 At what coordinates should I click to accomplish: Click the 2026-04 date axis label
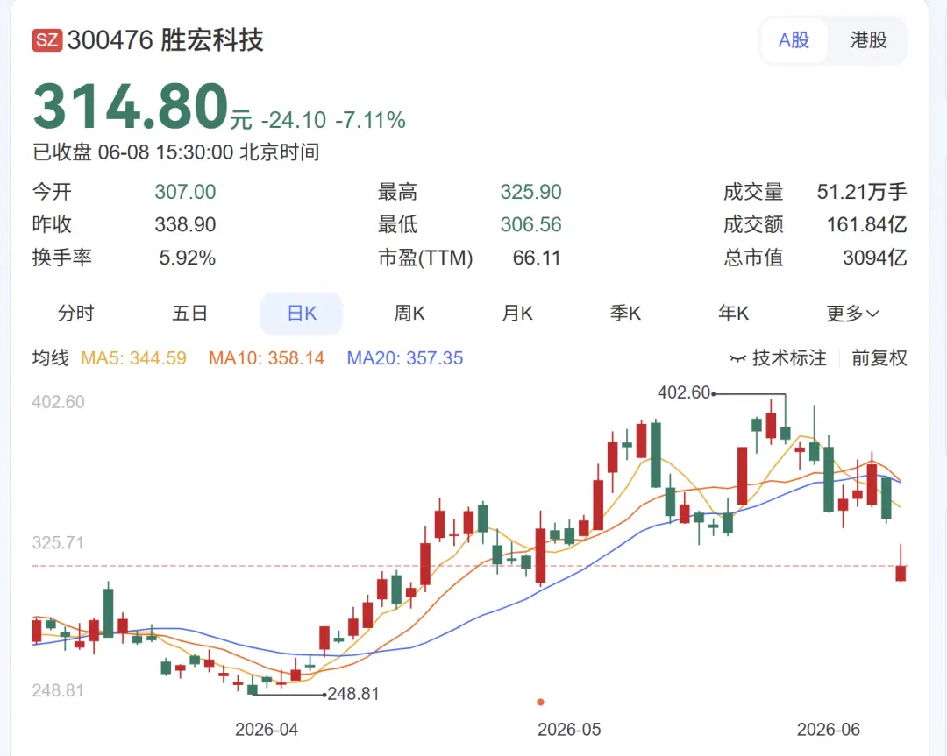click(x=267, y=730)
